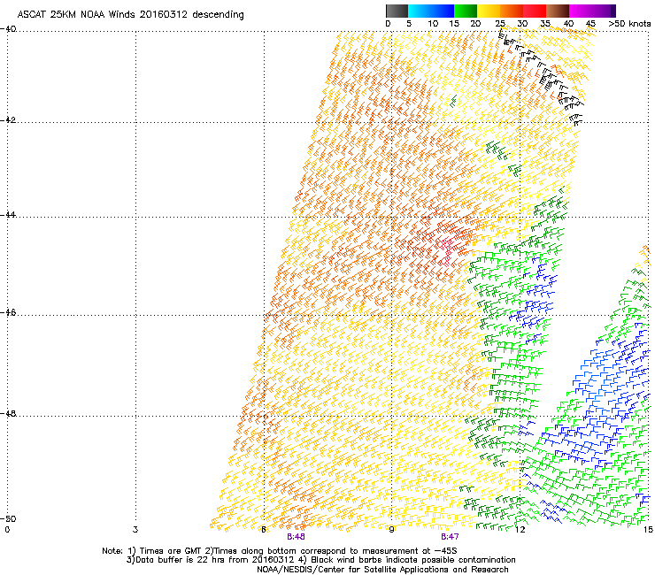The width and height of the screenshot is (655, 575).
Task: Click the '>50 knots' legend label
Action: click(629, 24)
